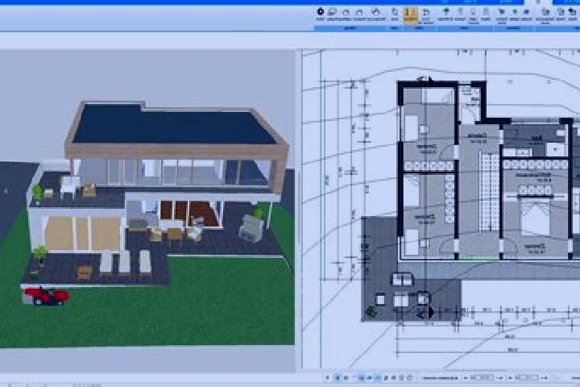The width and height of the screenshot is (580, 387).
Task: Click the black arrow marker atop the floor plan
Action: coord(430,81)
